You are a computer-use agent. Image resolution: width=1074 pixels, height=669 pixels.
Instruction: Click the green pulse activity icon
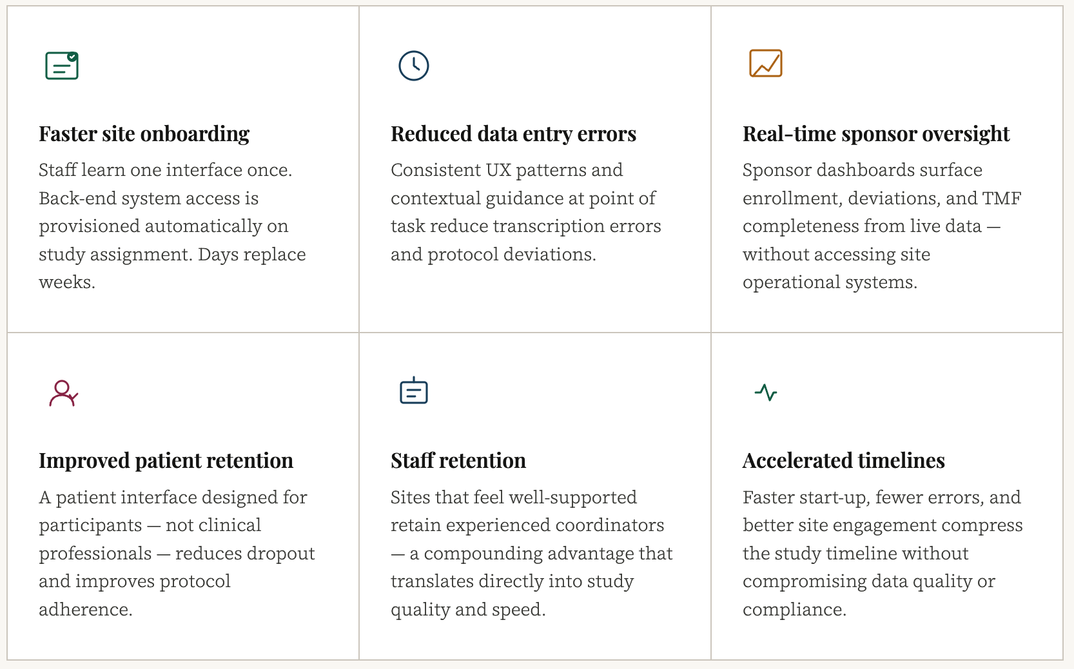click(x=765, y=393)
